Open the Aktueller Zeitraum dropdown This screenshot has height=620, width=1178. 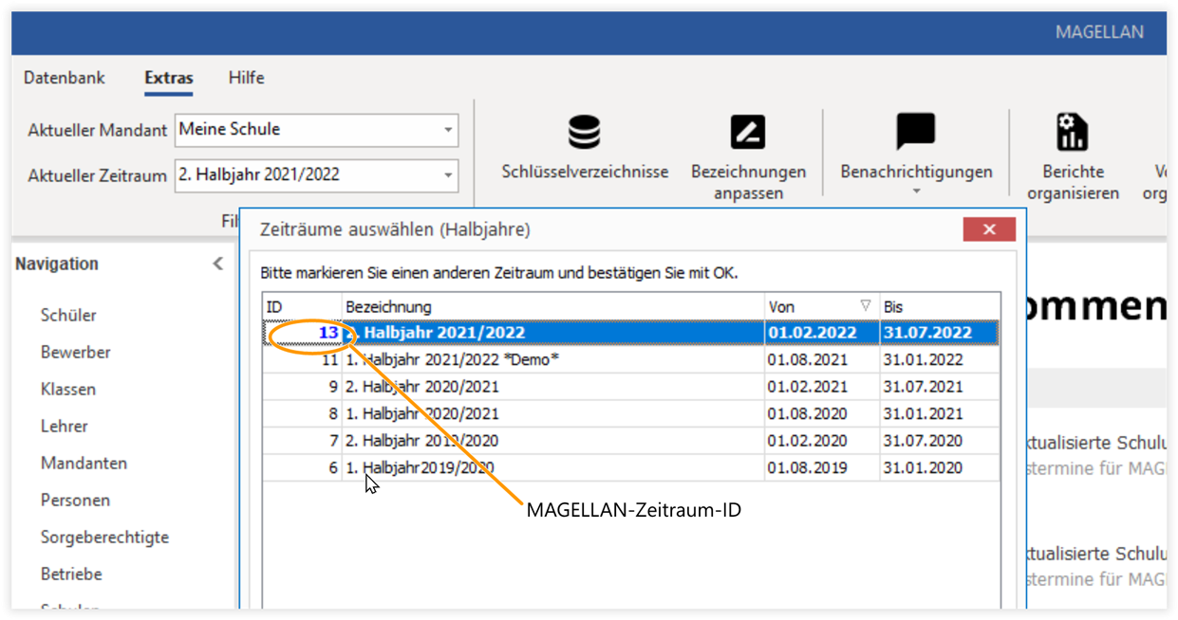pos(448,175)
